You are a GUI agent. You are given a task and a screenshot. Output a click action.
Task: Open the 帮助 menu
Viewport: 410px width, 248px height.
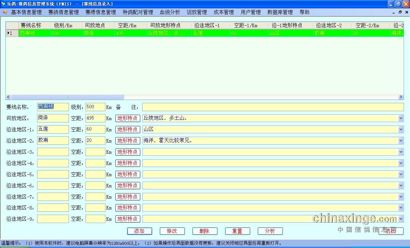[x=304, y=12]
